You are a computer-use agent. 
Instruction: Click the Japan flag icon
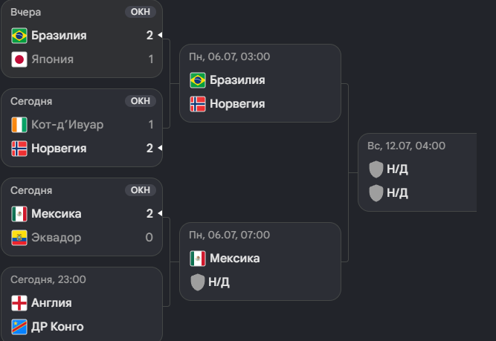(x=19, y=59)
